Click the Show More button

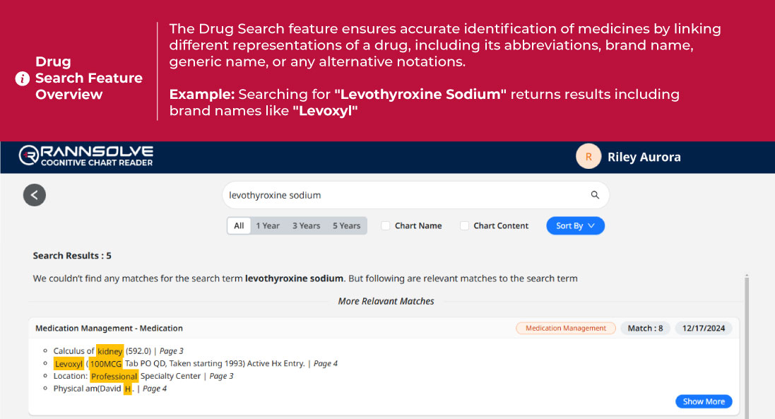tap(704, 401)
